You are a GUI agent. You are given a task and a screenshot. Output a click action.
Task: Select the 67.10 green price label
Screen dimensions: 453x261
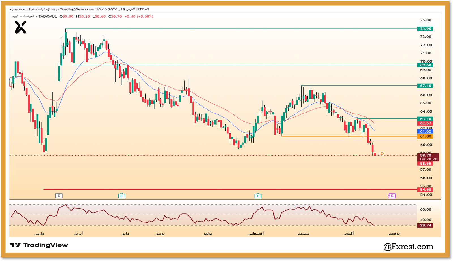point(425,86)
